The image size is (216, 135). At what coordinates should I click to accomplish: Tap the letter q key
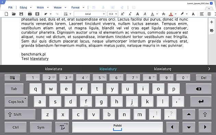(x=36, y=89)
